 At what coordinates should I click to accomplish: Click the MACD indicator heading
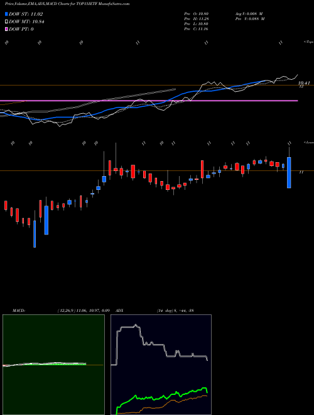pyautogui.click(x=18, y=311)
